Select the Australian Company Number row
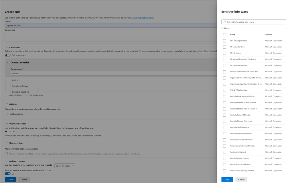Screen dimensions: 286x183 pos(254,140)
